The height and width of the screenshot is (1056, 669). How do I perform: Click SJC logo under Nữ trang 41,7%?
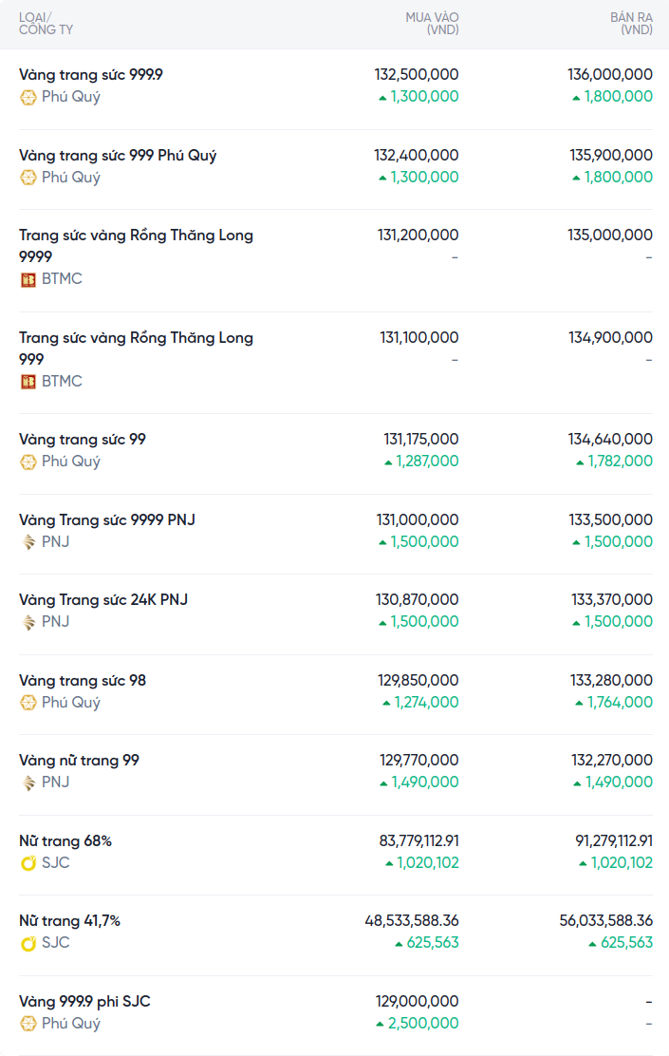point(28,943)
